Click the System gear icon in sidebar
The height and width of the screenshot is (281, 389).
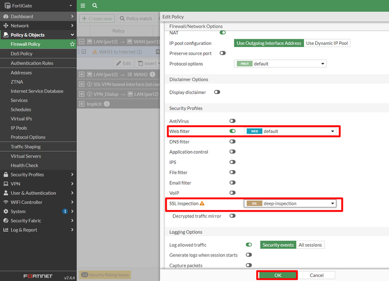click(x=6, y=212)
